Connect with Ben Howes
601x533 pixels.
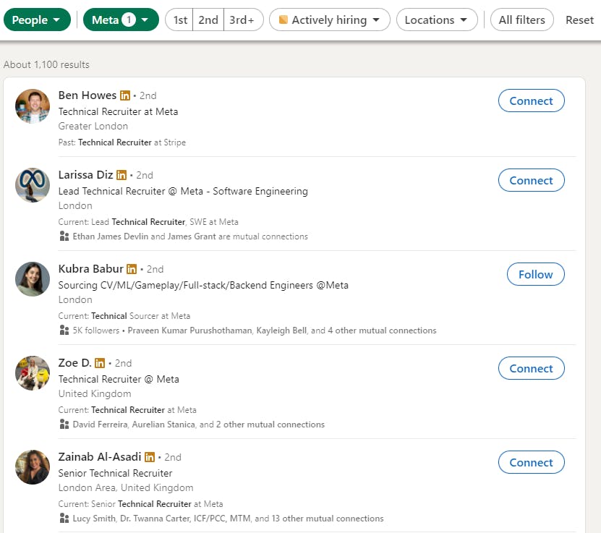[532, 101]
